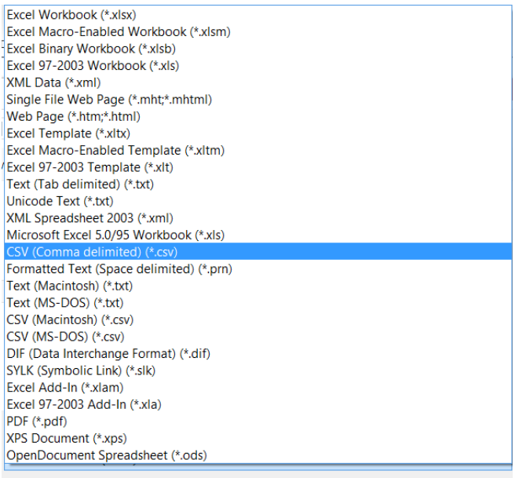Pick DIF (Data Interchange Format)

coord(258,354)
